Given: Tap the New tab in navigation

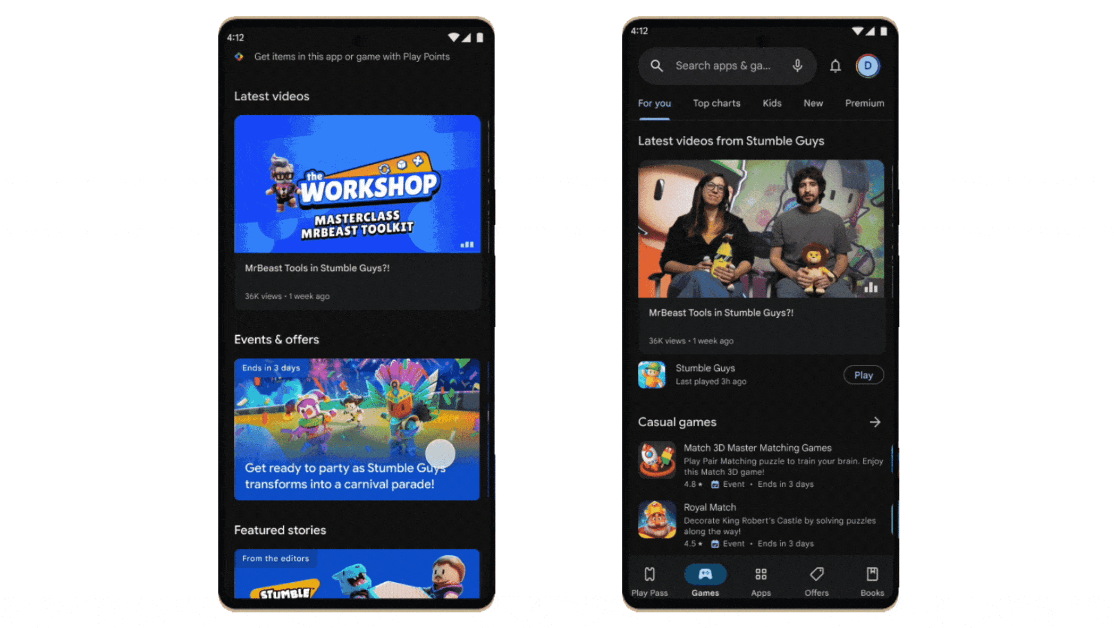Looking at the screenshot, I should pyautogui.click(x=813, y=103).
